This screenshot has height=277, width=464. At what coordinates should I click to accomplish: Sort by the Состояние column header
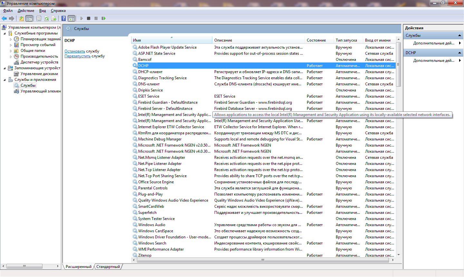point(319,40)
